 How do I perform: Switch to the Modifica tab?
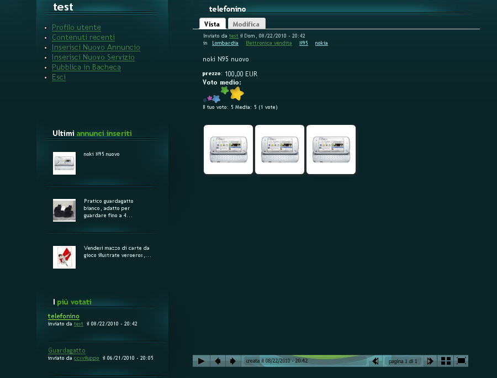click(246, 24)
